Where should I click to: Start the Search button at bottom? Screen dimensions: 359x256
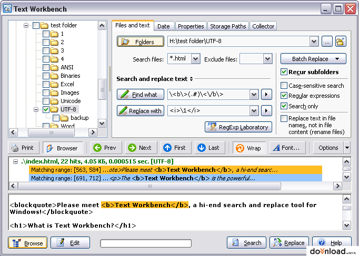pyautogui.click(x=246, y=243)
